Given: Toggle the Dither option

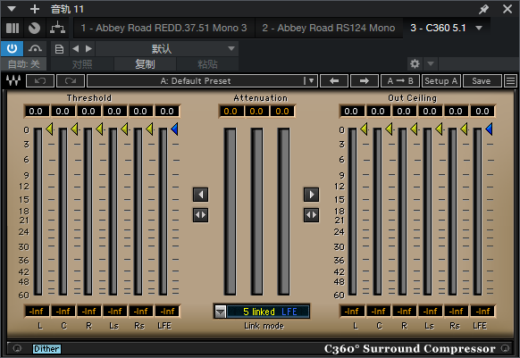Looking at the screenshot, I should 46,349.
